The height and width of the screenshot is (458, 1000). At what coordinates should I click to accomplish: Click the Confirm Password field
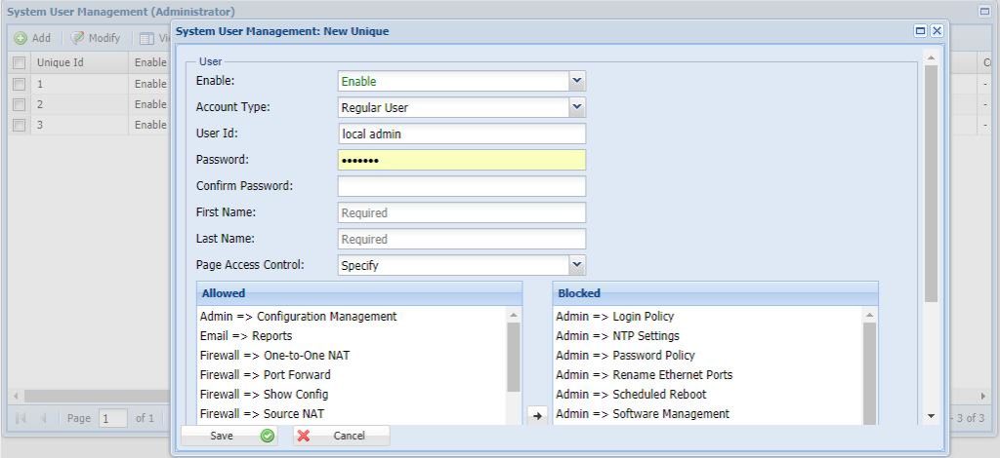coord(461,186)
